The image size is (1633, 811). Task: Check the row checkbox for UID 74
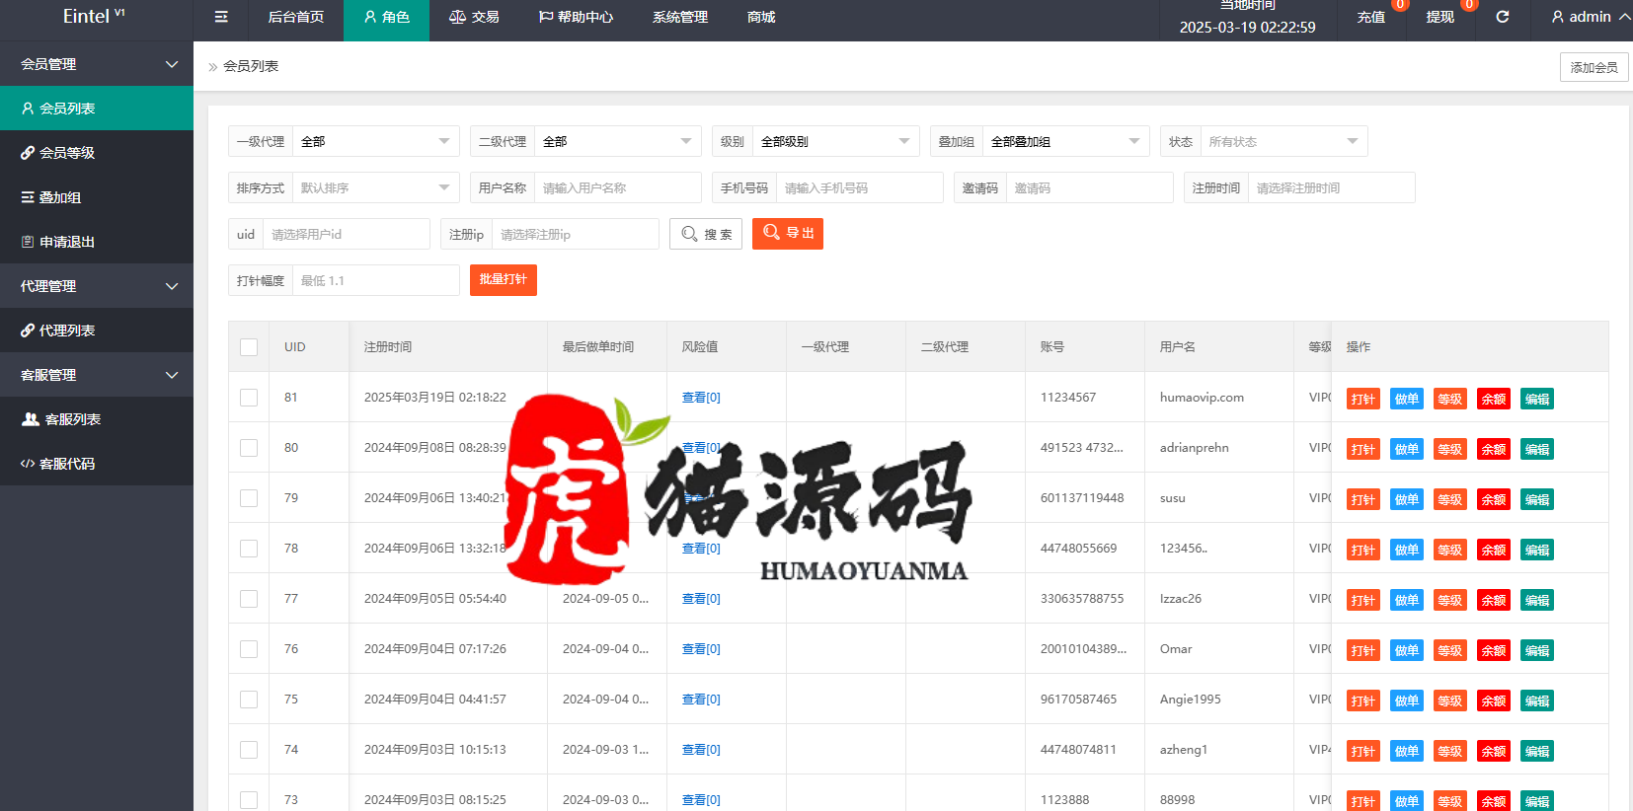pos(249,750)
